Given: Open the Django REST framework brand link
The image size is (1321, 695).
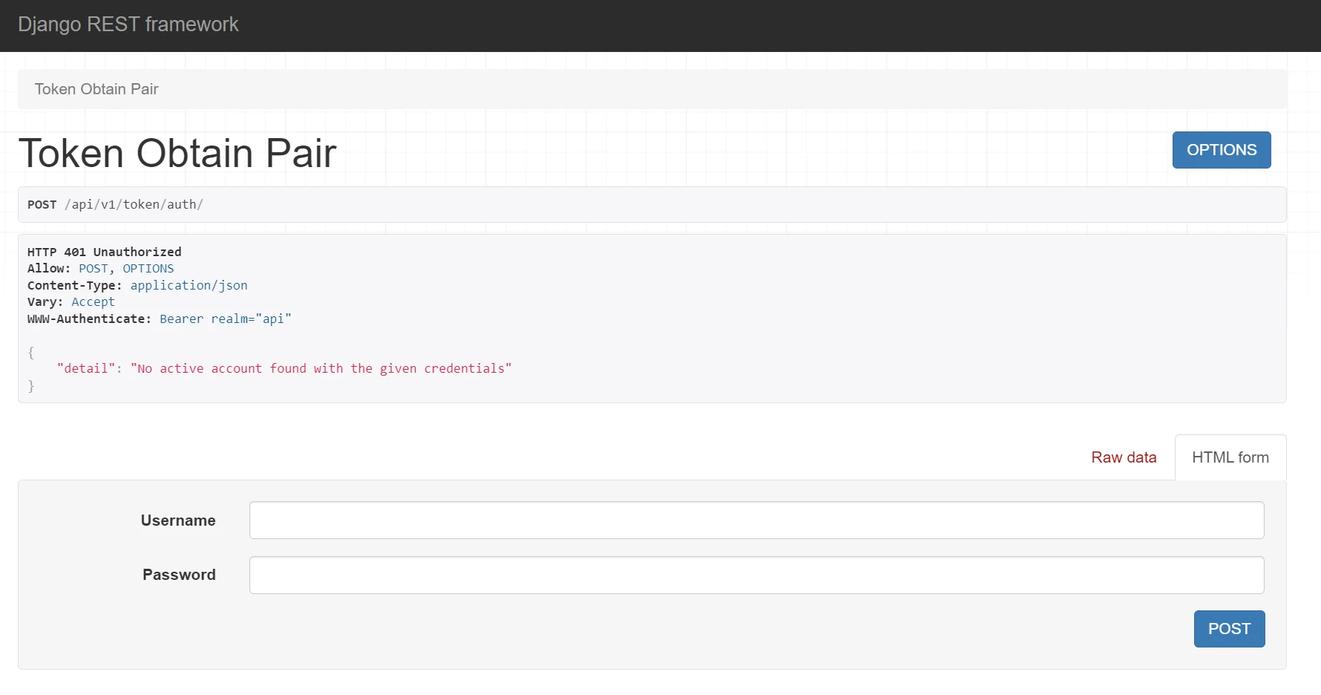Looking at the screenshot, I should [128, 25].
